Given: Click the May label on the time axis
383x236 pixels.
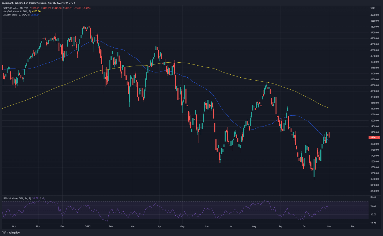Looking at the screenshot, I should click(182, 226).
